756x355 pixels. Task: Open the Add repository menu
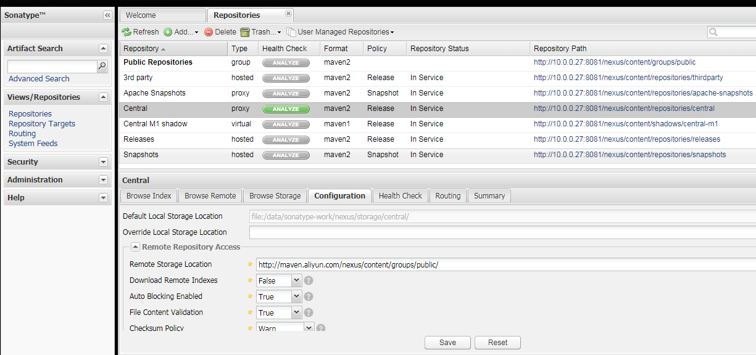tap(181, 32)
